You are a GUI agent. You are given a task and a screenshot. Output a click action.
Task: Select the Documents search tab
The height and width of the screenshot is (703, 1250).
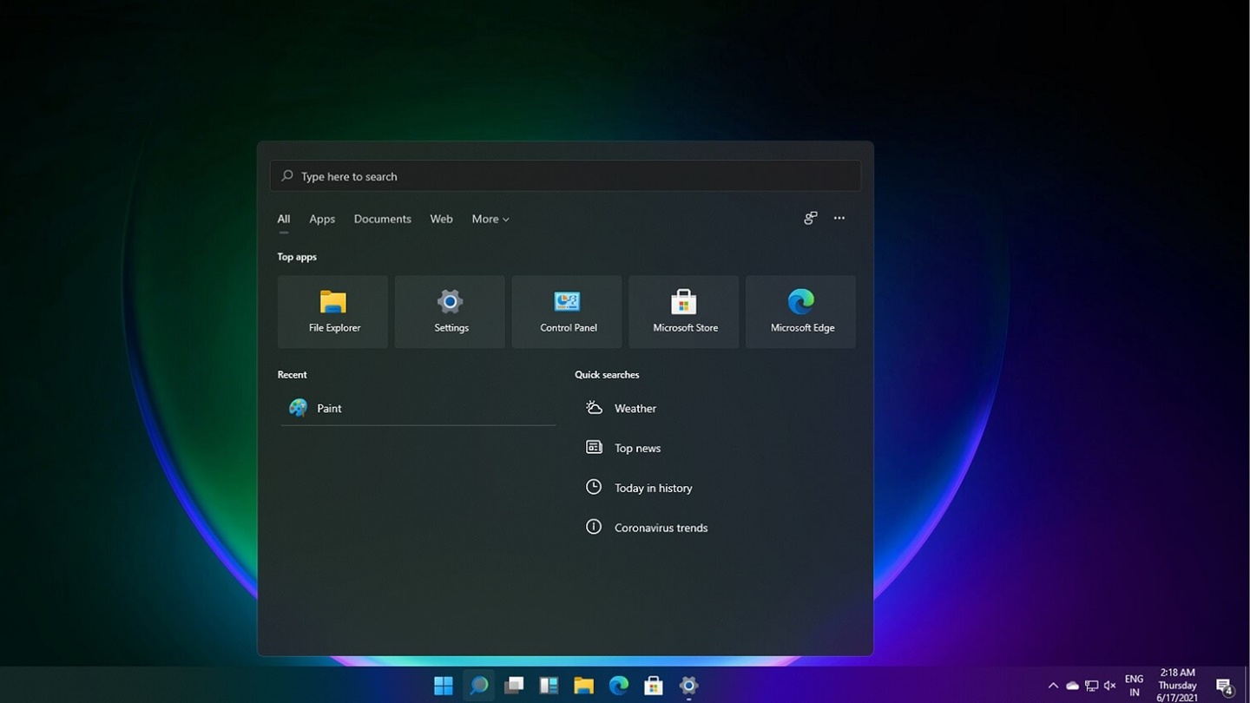(382, 220)
